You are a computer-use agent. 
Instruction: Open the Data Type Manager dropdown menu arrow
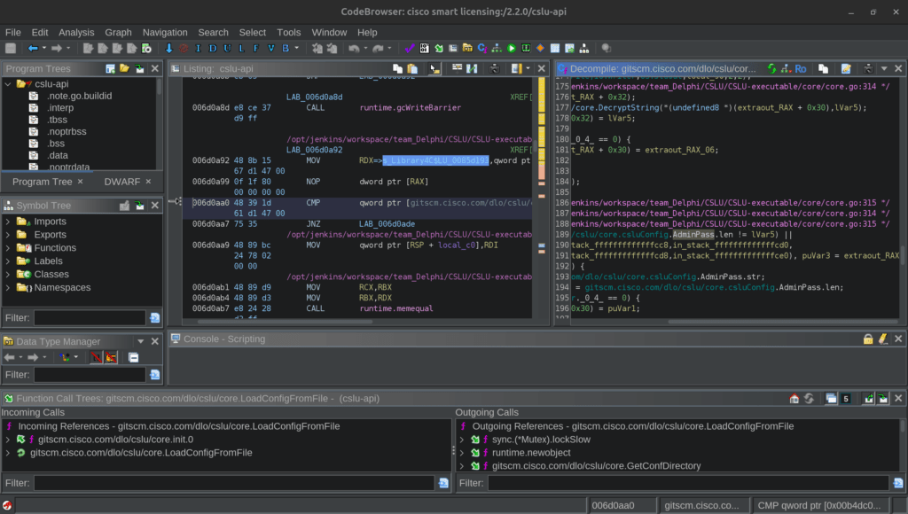coord(141,341)
